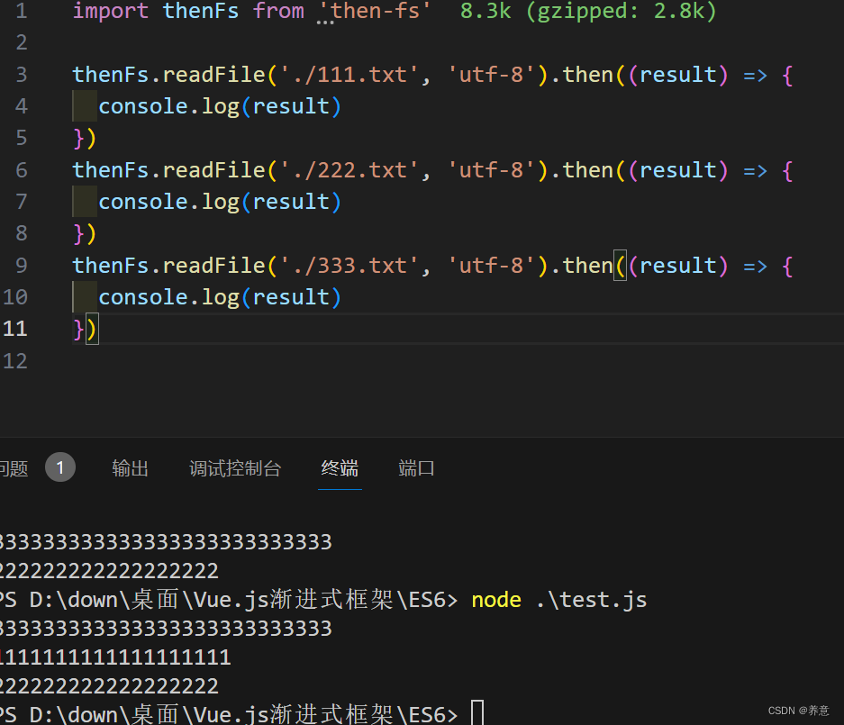The width and height of the screenshot is (844, 725).
Task: Click the 'thenFs' identifier on line 1
Action: [x=200, y=12]
